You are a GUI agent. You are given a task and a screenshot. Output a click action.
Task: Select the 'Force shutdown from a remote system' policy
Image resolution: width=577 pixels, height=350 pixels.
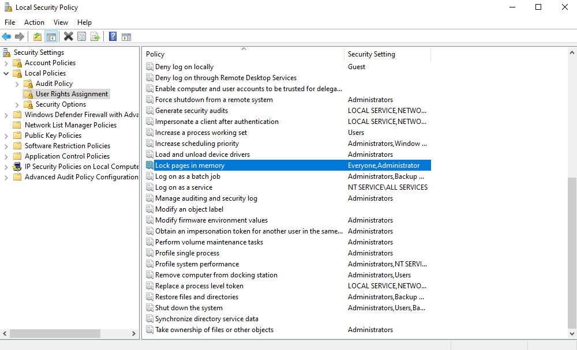[214, 100]
